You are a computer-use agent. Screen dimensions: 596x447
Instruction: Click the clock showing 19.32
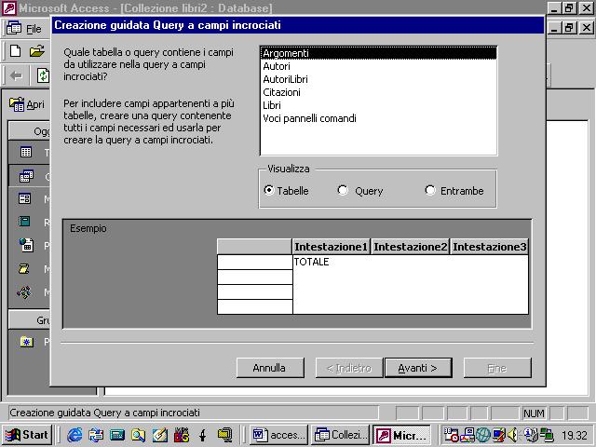(x=575, y=435)
